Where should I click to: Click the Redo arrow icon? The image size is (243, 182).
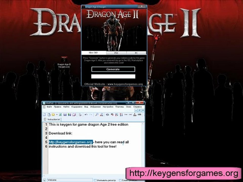(91, 115)
